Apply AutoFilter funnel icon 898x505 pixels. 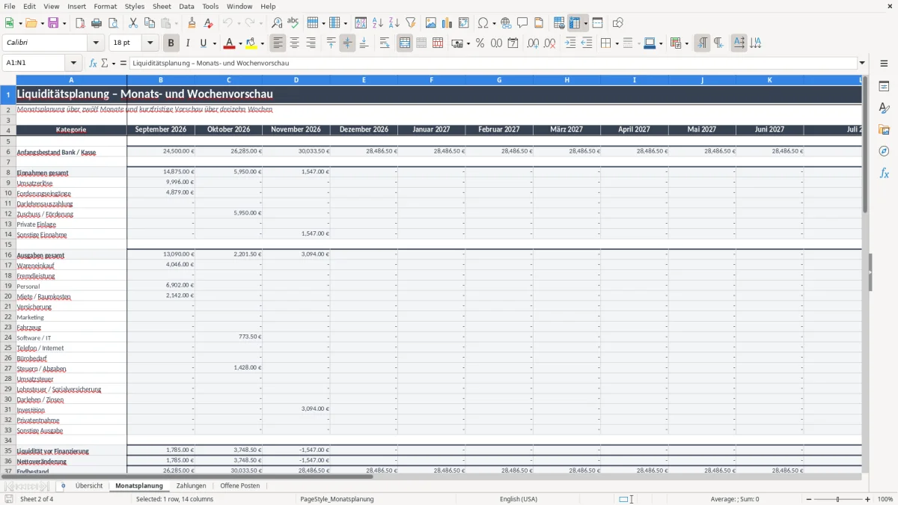tap(410, 23)
